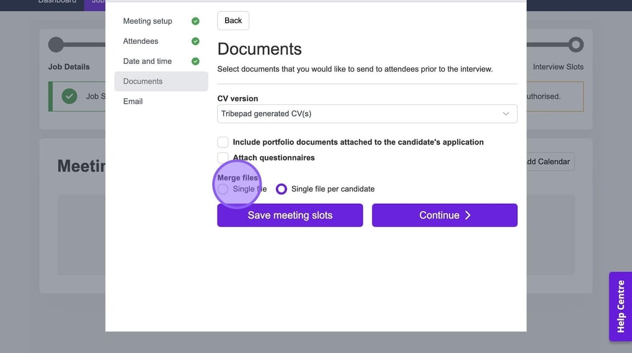Viewport: 632px width, 353px height.
Task: Tick the Attach questionnaires checkbox
Action: point(223,158)
